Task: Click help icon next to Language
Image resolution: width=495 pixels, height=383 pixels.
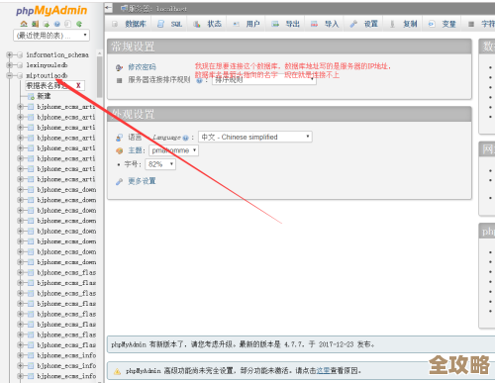Action: pyautogui.click(x=185, y=138)
